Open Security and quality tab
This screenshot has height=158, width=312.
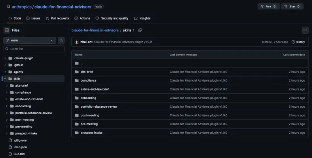[x=112, y=18]
